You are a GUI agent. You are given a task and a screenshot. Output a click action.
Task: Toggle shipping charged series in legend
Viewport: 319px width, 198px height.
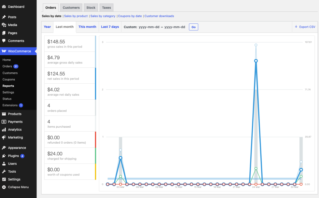click(70, 156)
